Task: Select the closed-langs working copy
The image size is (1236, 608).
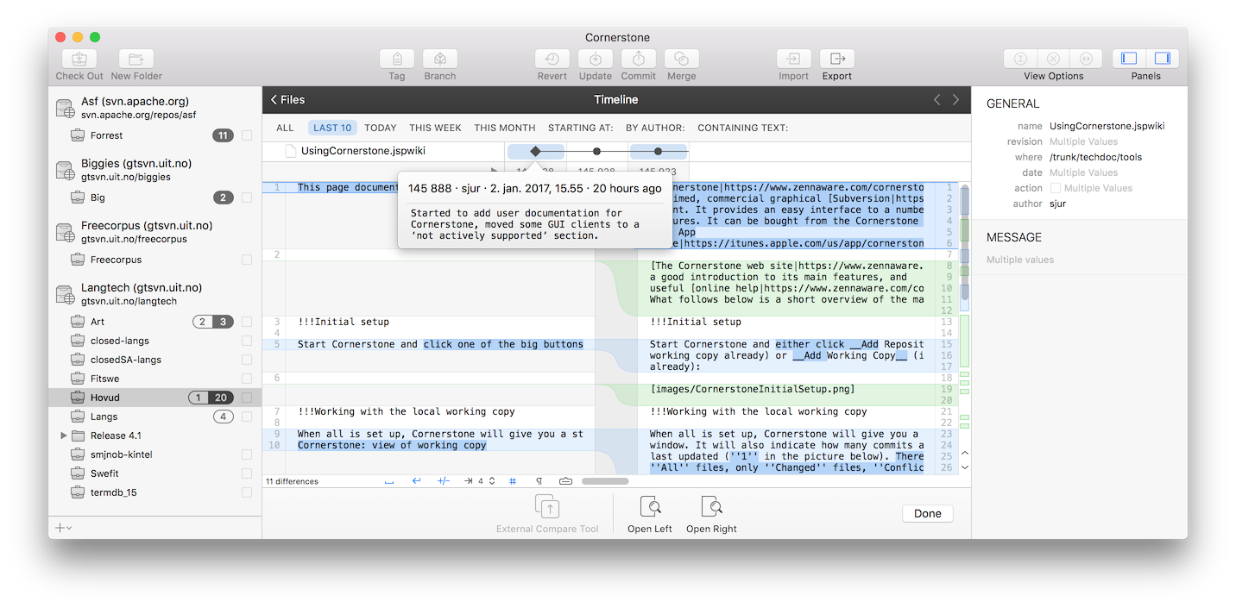Action: 155,341
